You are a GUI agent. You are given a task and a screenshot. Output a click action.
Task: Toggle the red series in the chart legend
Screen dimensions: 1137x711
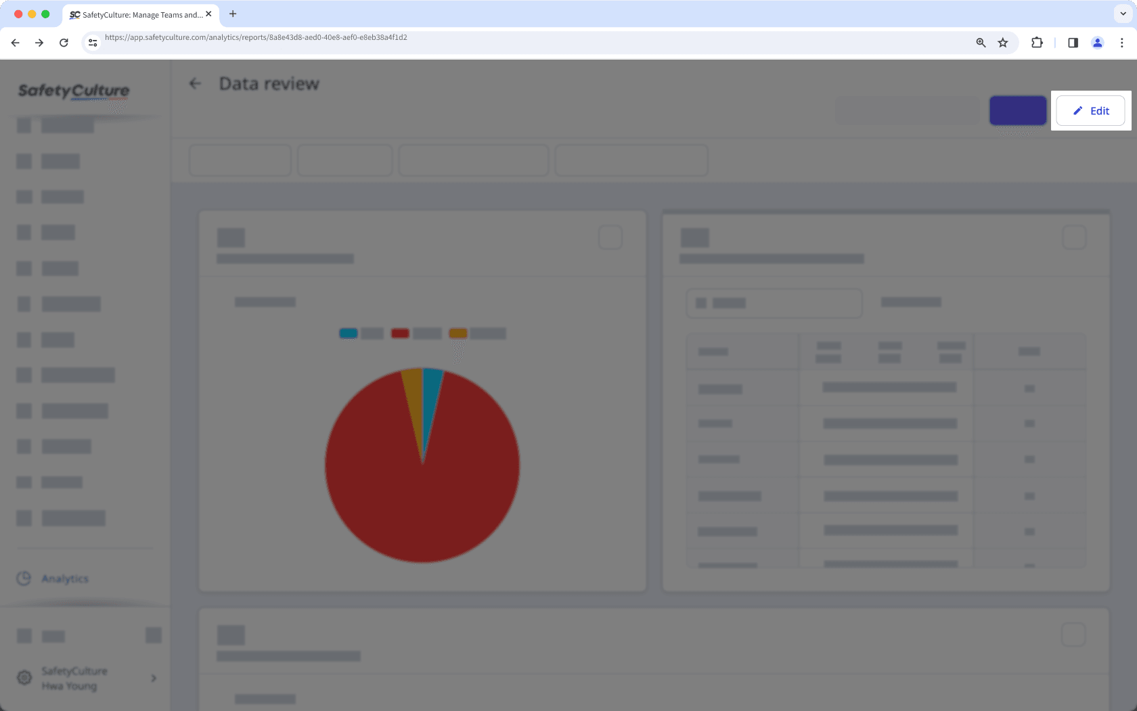click(x=400, y=333)
